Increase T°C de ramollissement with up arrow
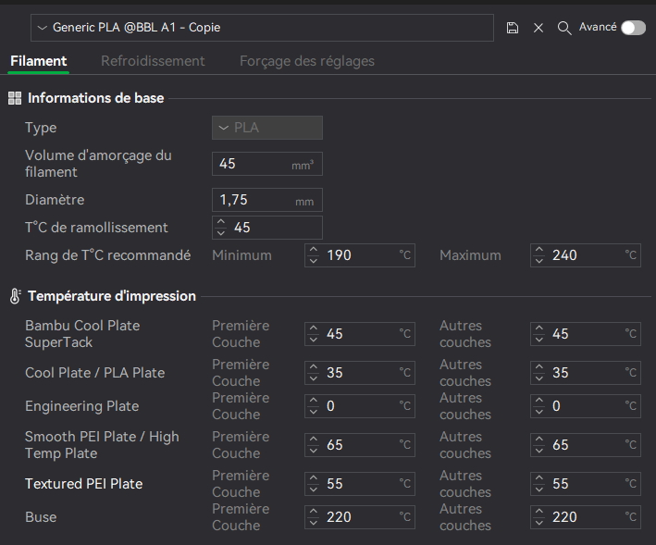656x545 pixels. (221, 222)
